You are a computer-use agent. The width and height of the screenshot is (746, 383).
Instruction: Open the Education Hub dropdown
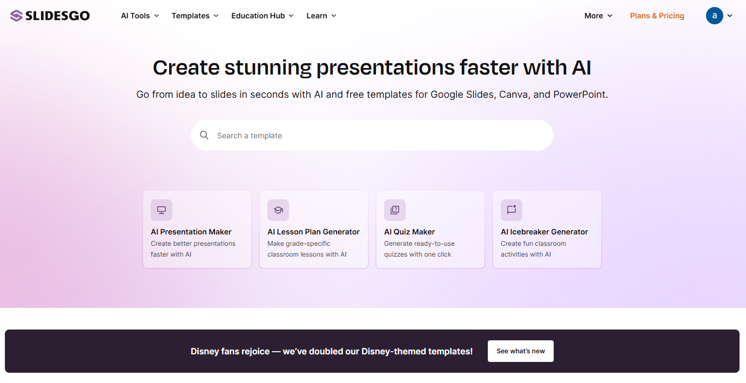coord(262,16)
